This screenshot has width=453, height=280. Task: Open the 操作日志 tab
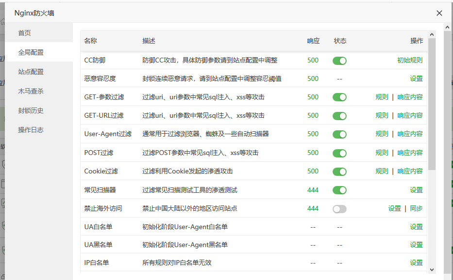(x=31, y=130)
